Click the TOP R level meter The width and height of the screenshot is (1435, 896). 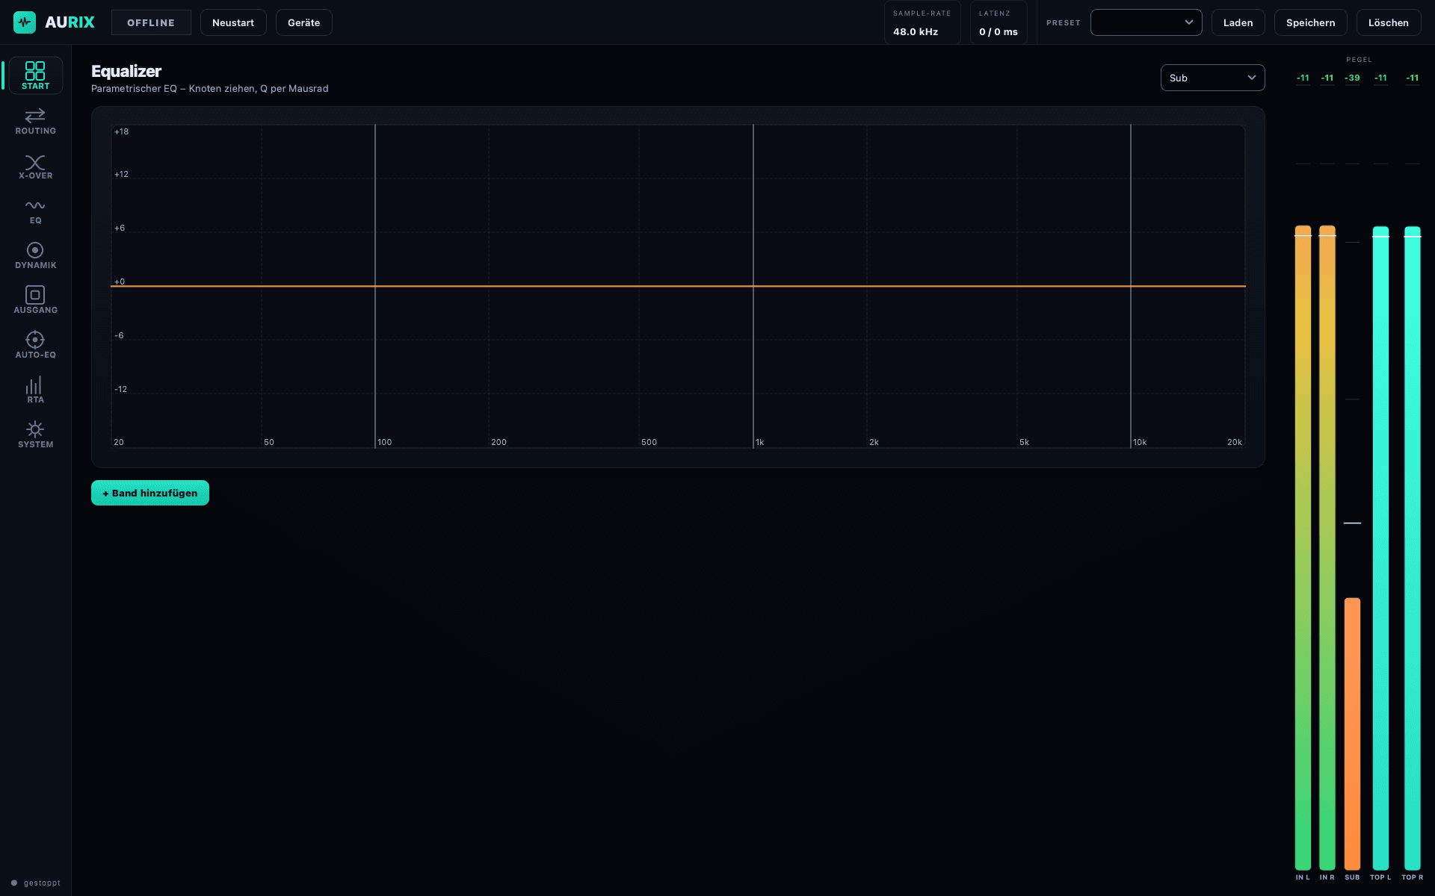click(1412, 547)
